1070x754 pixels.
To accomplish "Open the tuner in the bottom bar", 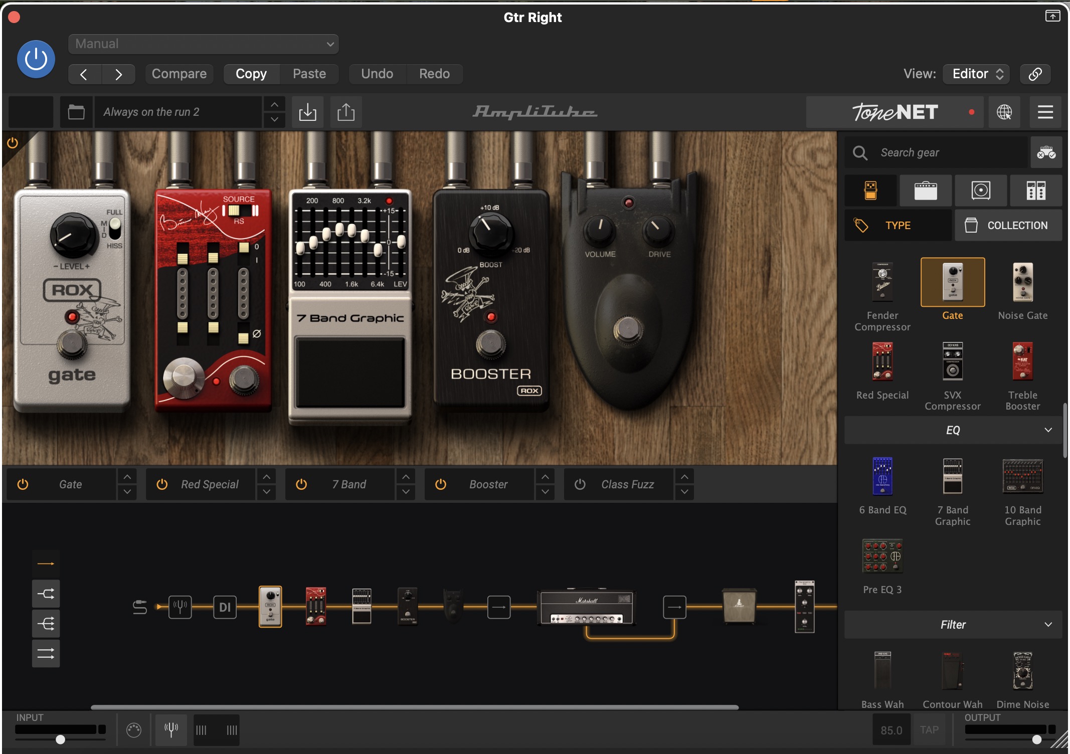I will (171, 730).
